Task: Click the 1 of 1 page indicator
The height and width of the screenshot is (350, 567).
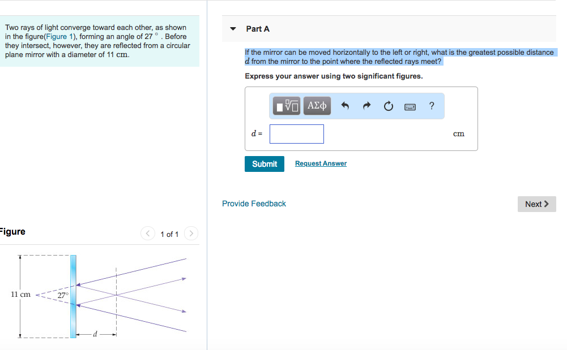Action: click(169, 234)
